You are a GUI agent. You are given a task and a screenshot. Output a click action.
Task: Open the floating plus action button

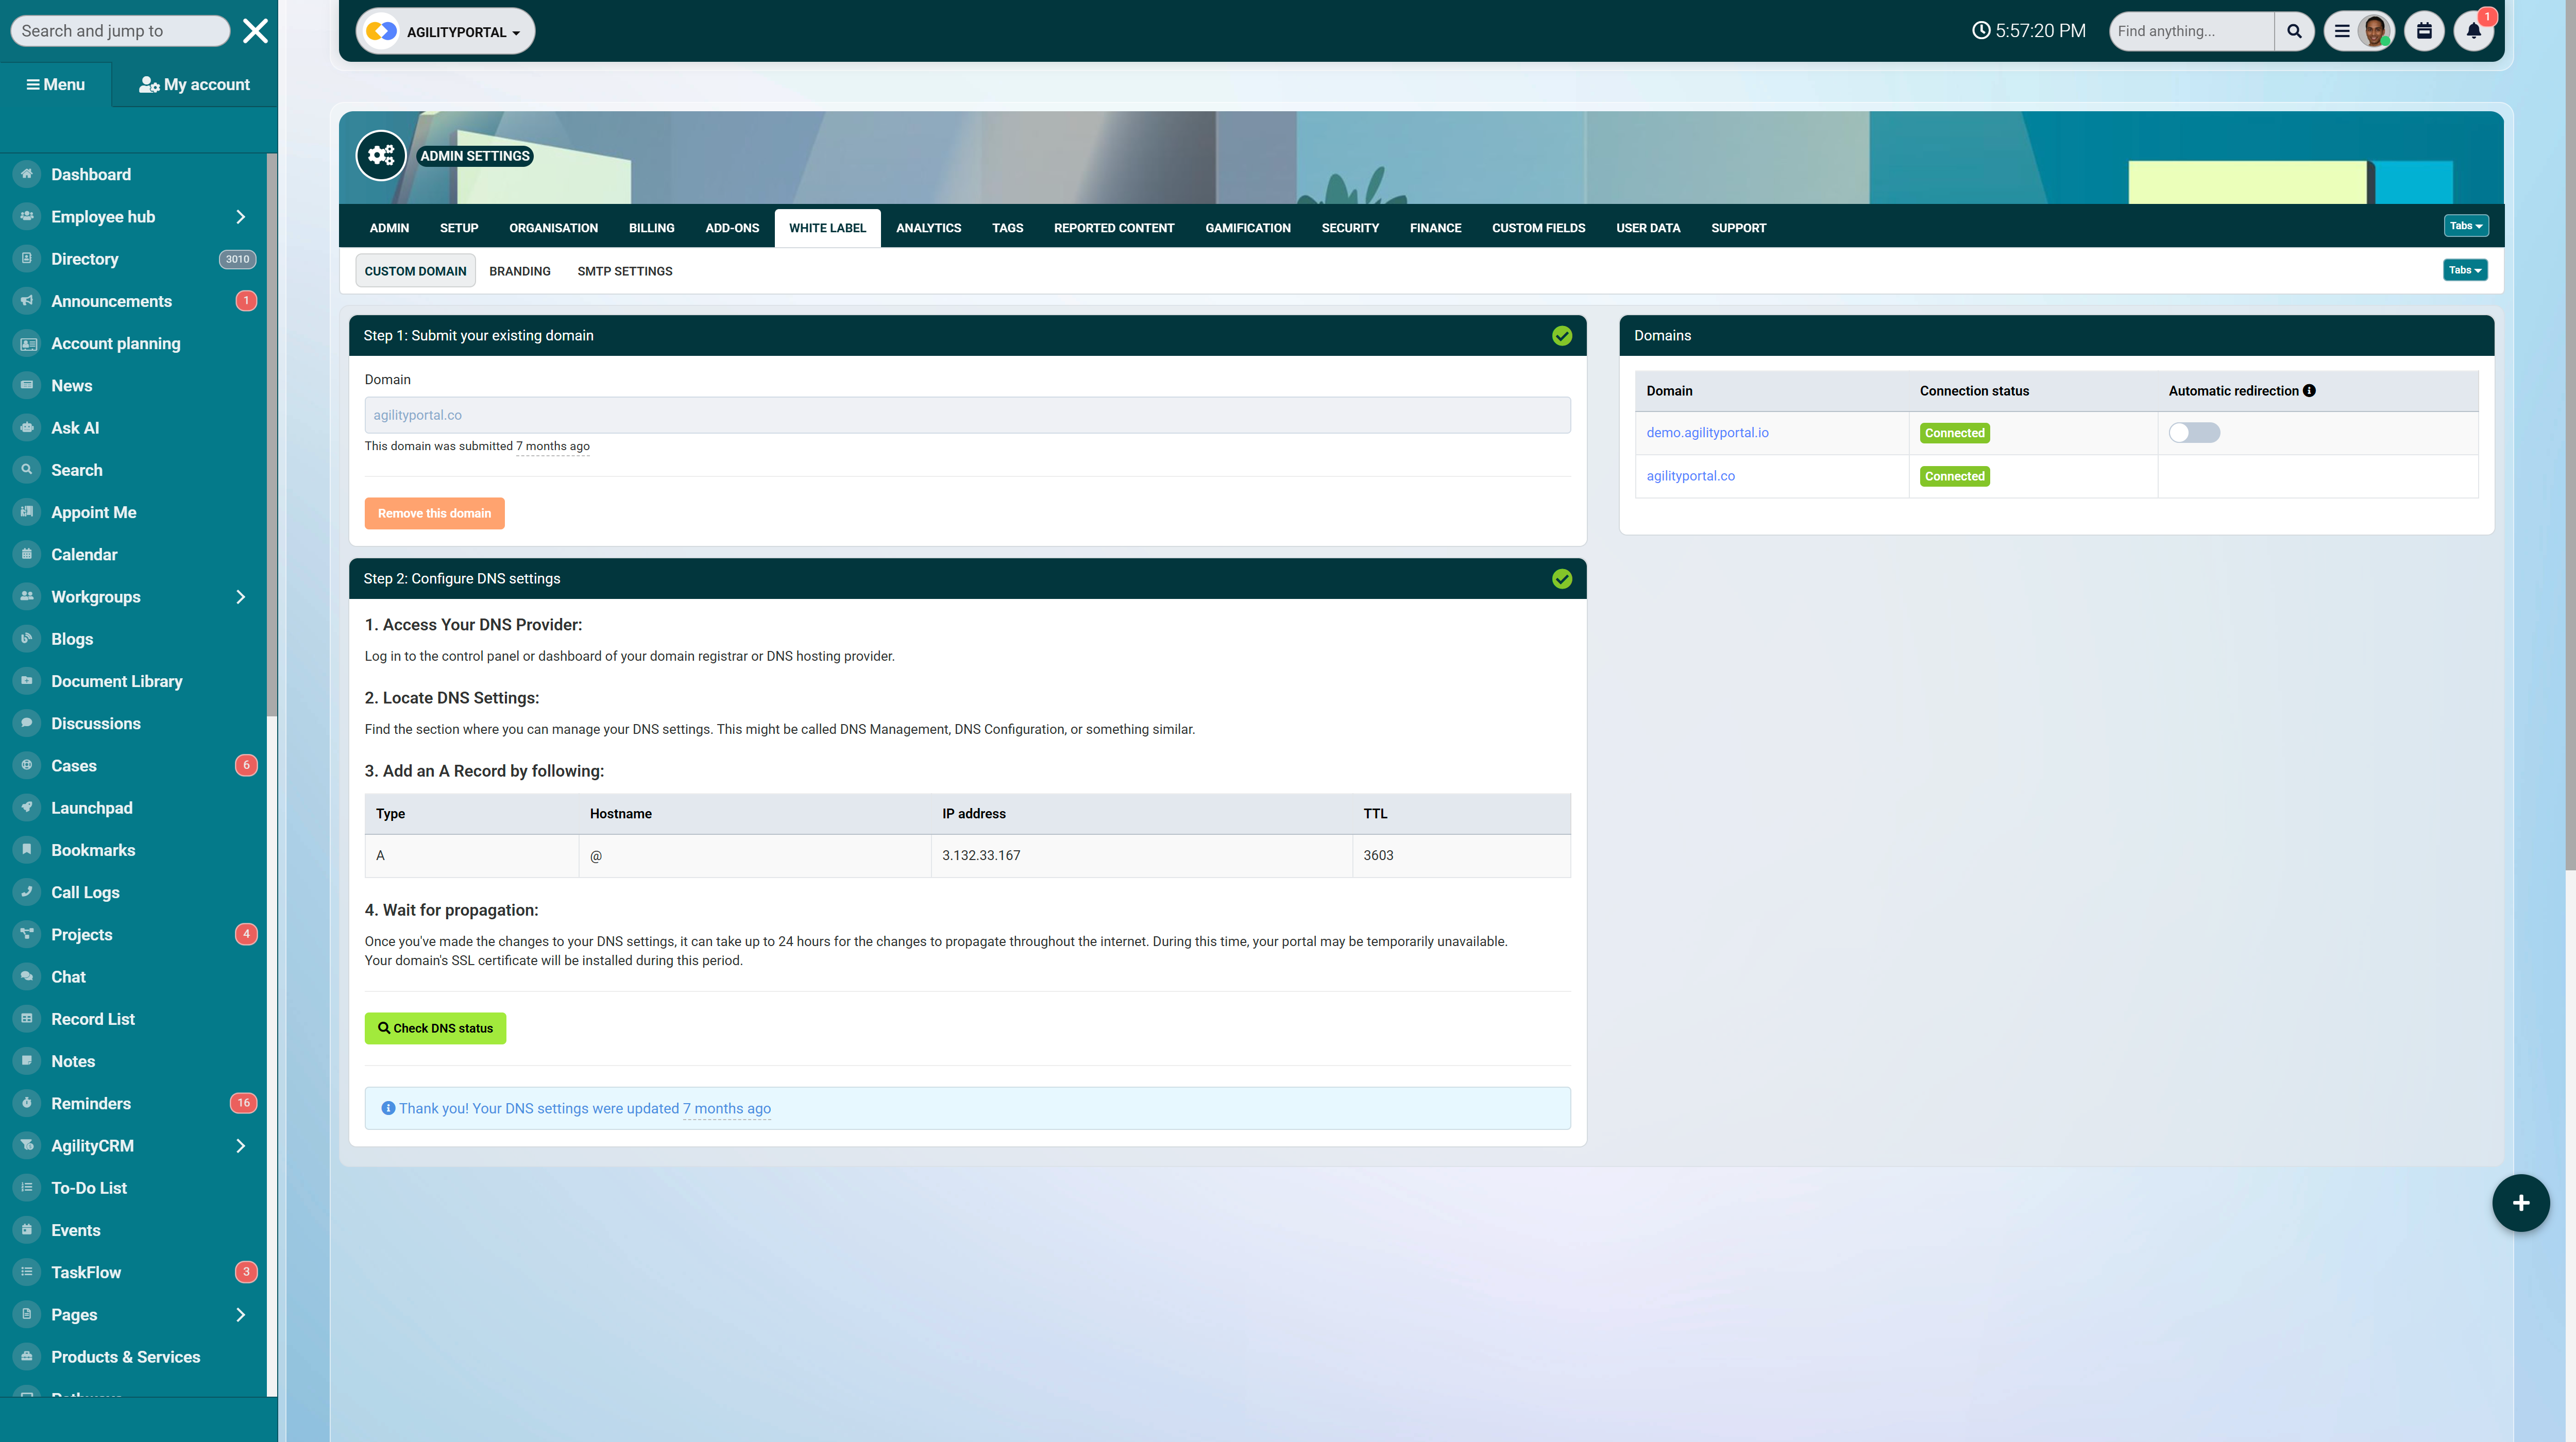2520,1202
